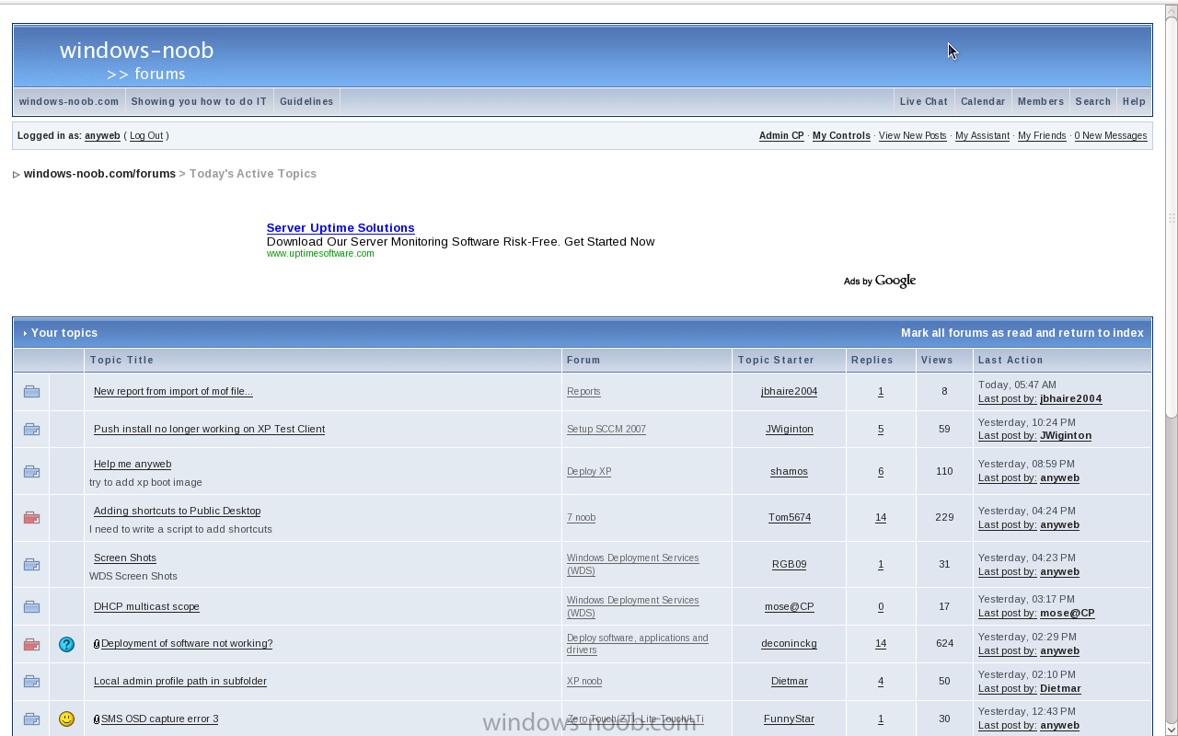The image size is (1178, 736).
Task: Click Mark all forums as read link
Action: click(x=1022, y=333)
